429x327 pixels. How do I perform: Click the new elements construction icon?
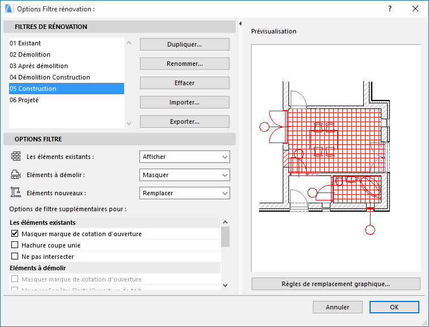[x=16, y=192]
